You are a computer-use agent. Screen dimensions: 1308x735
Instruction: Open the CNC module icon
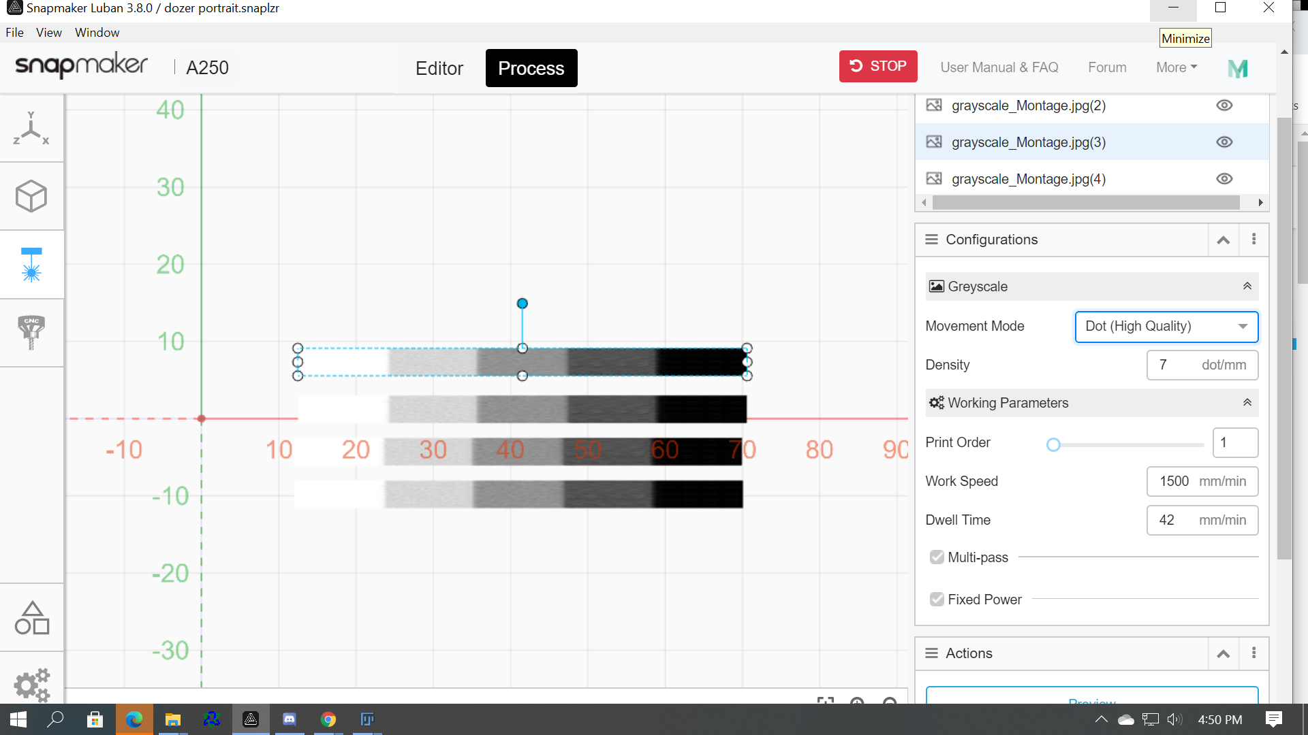[x=31, y=333]
